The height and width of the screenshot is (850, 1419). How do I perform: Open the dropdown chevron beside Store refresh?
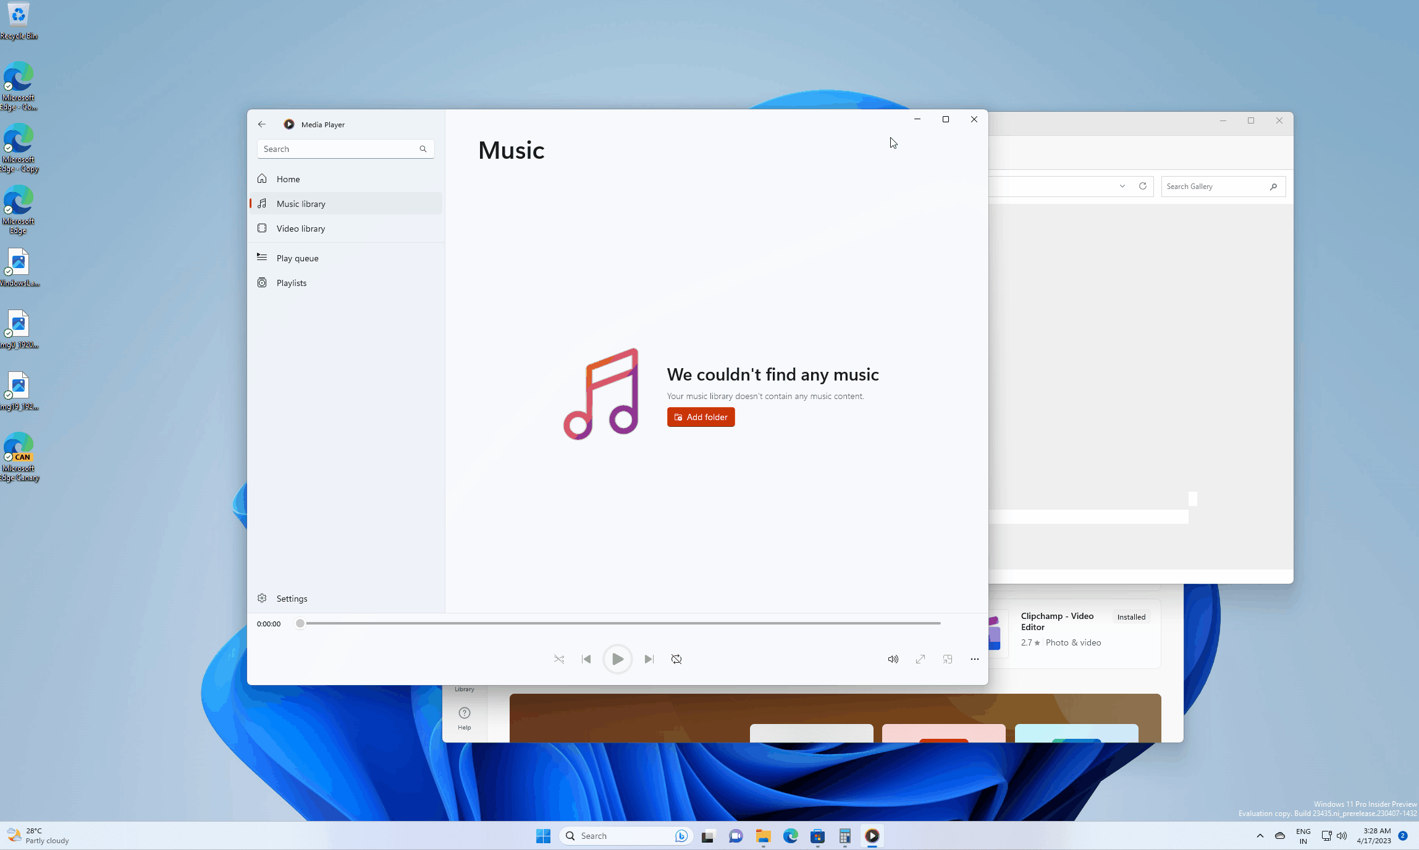click(1121, 186)
